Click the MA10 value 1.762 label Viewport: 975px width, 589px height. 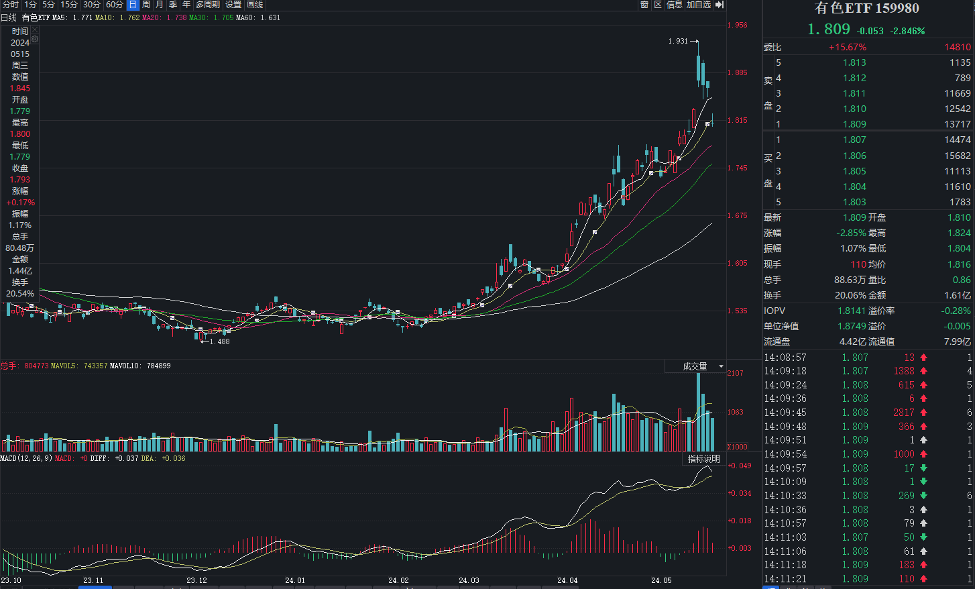coord(117,17)
